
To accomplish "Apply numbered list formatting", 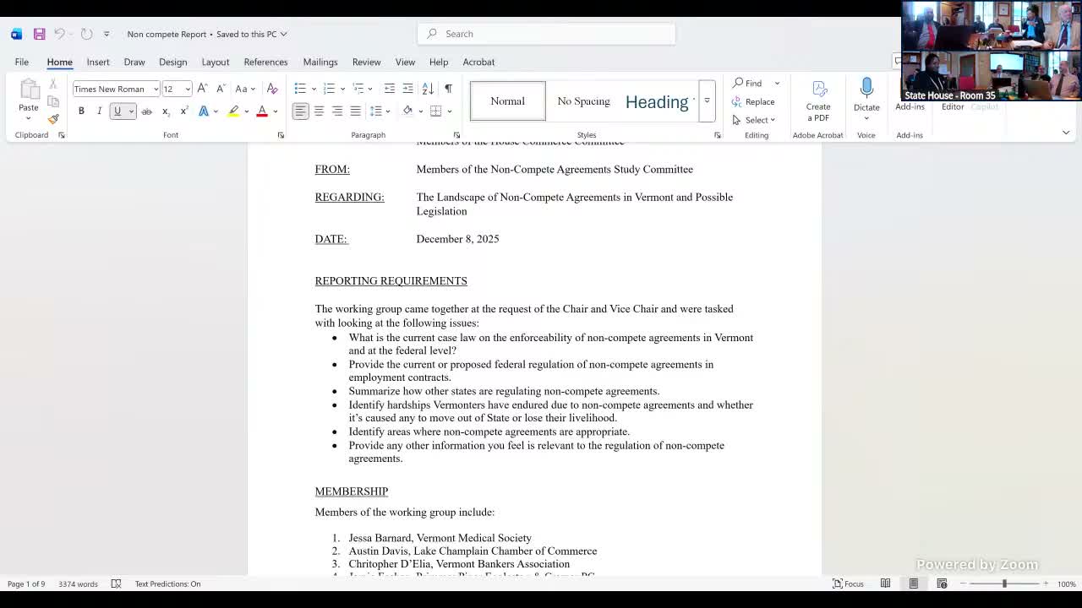I will click(330, 89).
